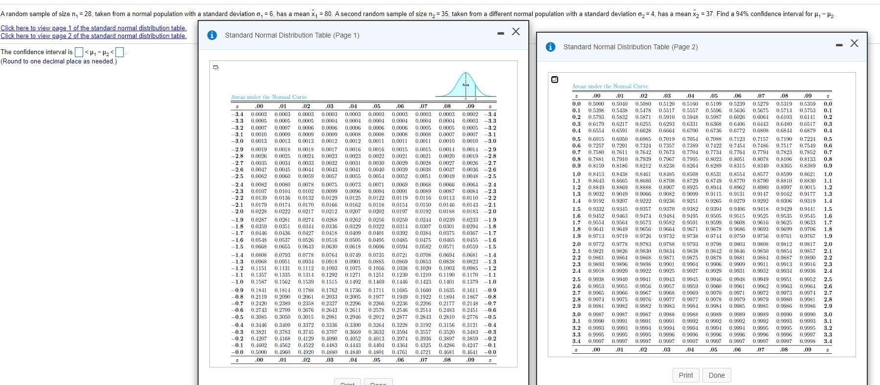
Task: Click popout icon above Page 1 table
Action: pos(216,67)
